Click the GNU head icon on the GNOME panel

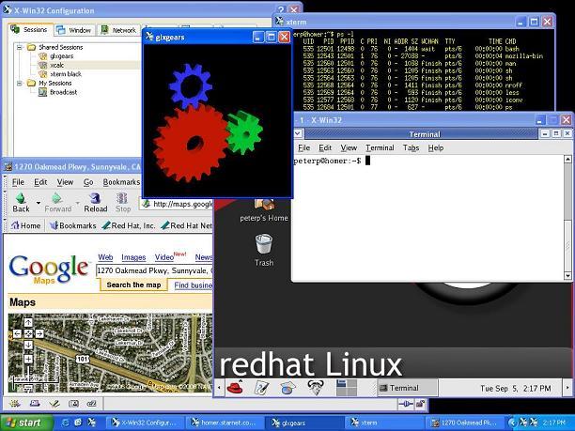click(315, 388)
